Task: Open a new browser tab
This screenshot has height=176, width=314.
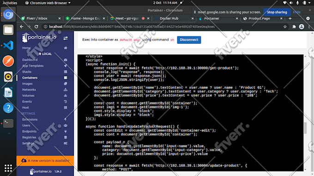Action: tap(290, 18)
